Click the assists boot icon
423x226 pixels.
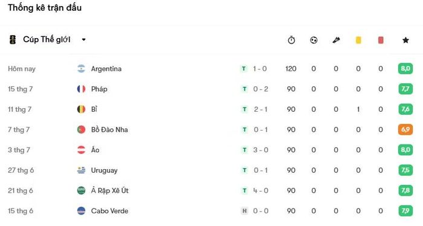point(336,40)
